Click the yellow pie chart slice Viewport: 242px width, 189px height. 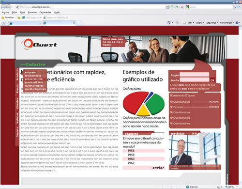click(x=143, y=111)
